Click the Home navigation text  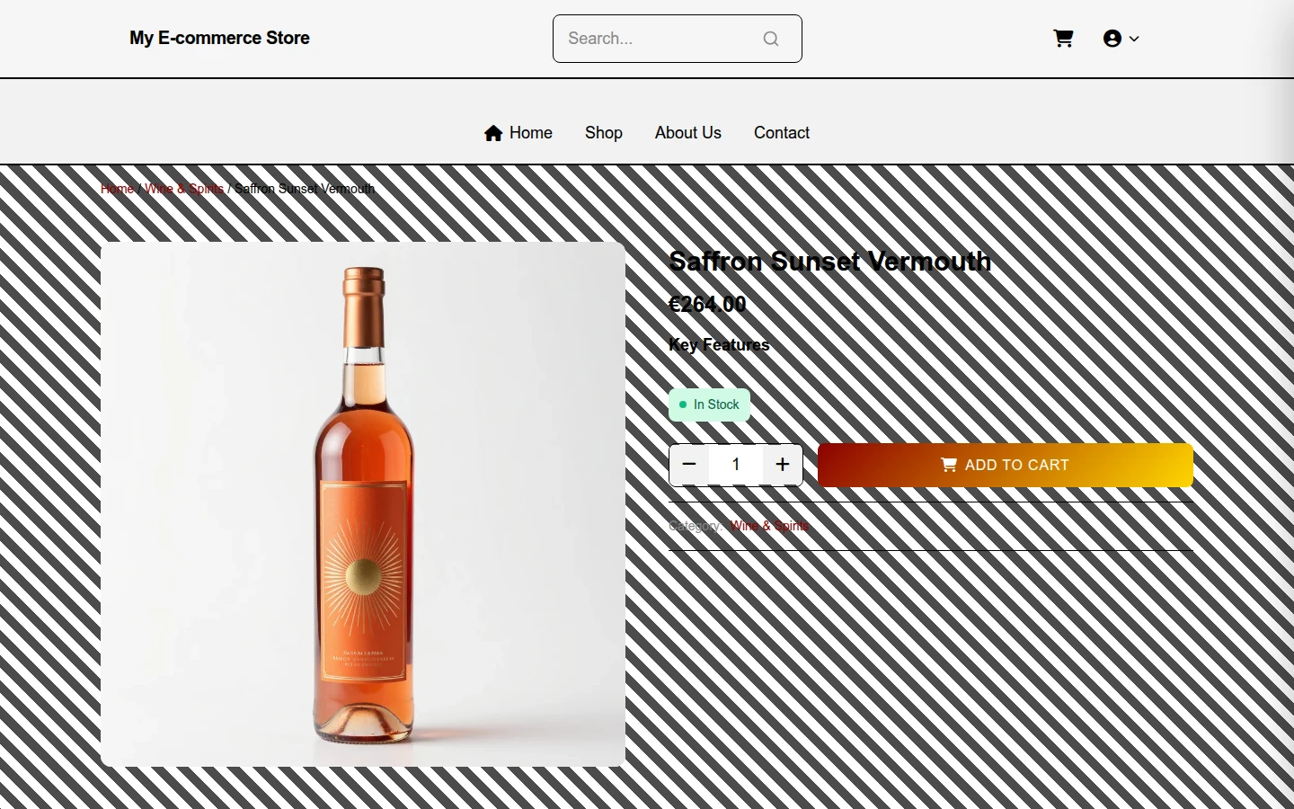pos(531,133)
